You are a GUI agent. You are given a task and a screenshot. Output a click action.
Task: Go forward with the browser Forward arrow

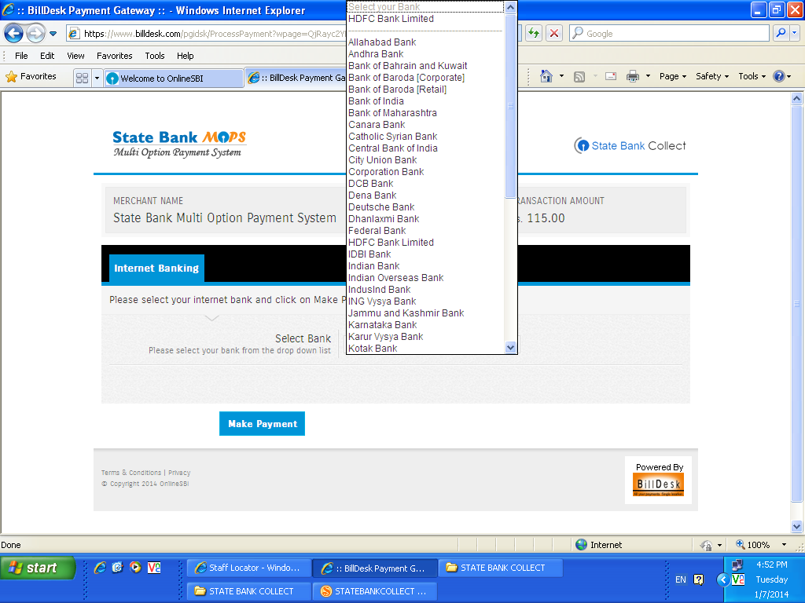pyautogui.click(x=35, y=34)
